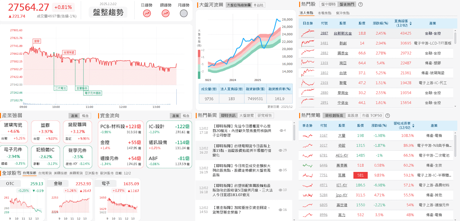Open the 台新新光金 daily trend sparkline
The height and width of the screenshot is (221, 460).
308,33
